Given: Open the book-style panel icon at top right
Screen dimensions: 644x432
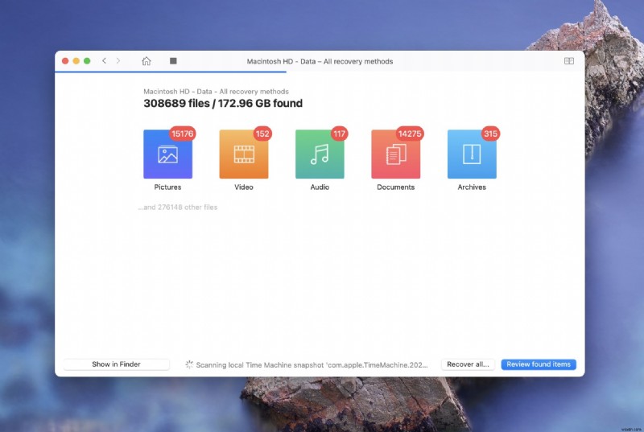Looking at the screenshot, I should point(569,61).
